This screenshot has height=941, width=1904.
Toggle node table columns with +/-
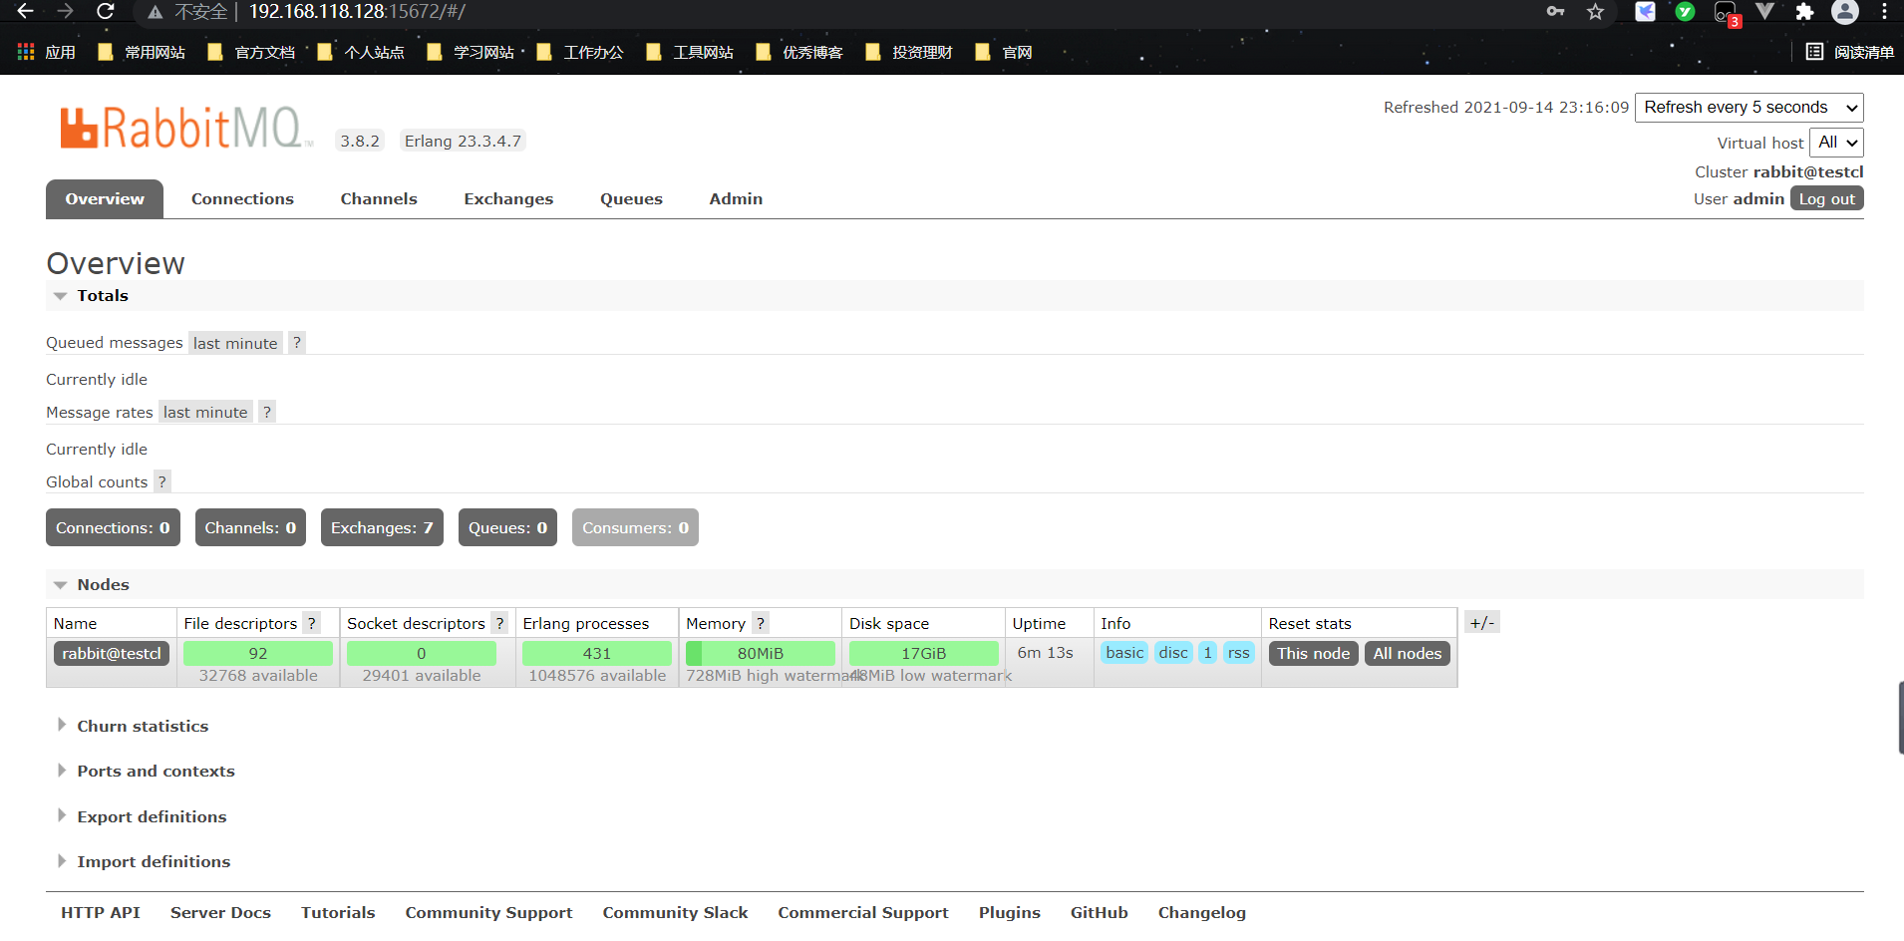coord(1481,623)
